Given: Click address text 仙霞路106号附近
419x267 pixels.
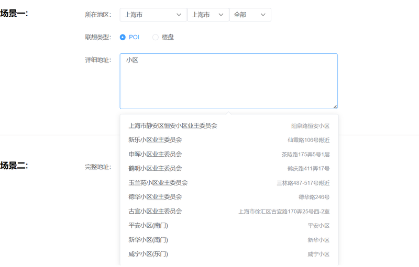Looking at the screenshot, I should click(308, 140).
